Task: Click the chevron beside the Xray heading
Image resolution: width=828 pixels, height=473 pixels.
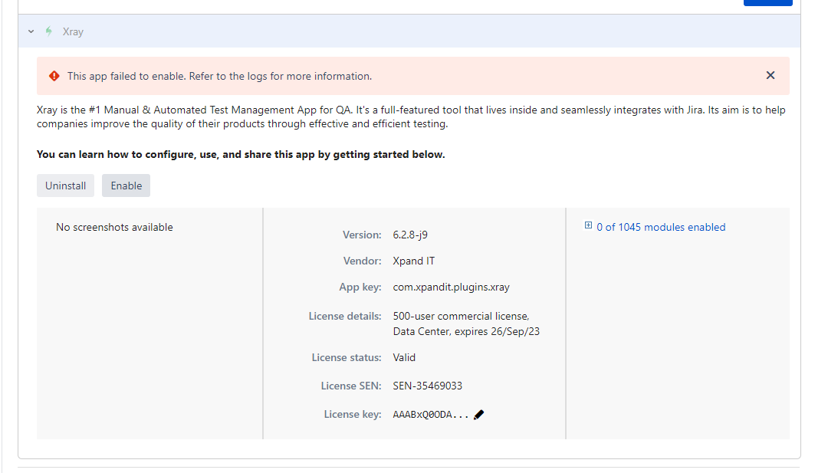Action: point(31,31)
